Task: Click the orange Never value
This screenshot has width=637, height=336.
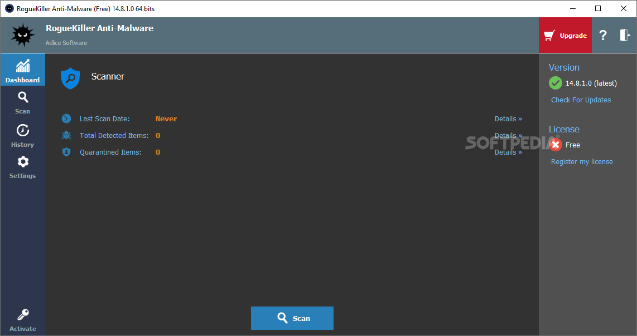Action: click(166, 118)
